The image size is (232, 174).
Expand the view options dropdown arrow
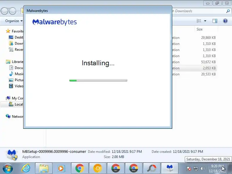[x=205, y=21]
